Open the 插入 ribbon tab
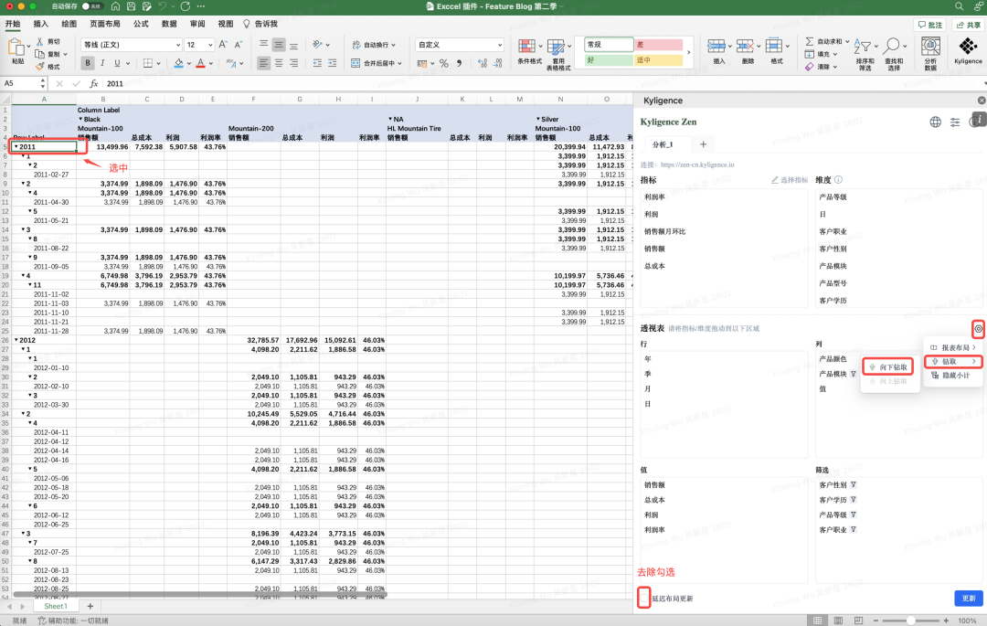This screenshot has width=987, height=626. (x=40, y=24)
